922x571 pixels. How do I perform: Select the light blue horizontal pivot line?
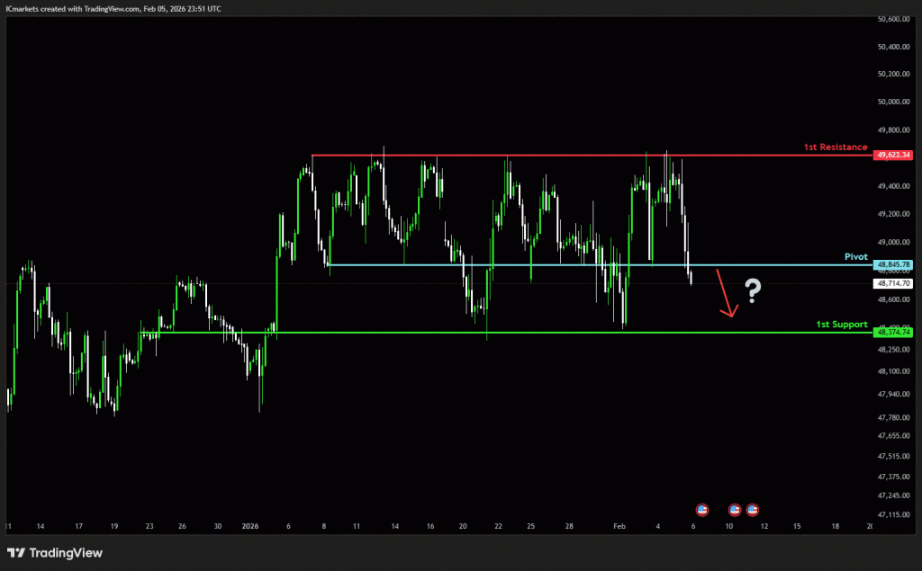540,264
